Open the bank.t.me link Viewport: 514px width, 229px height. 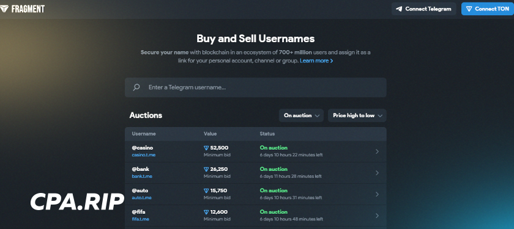point(142,176)
